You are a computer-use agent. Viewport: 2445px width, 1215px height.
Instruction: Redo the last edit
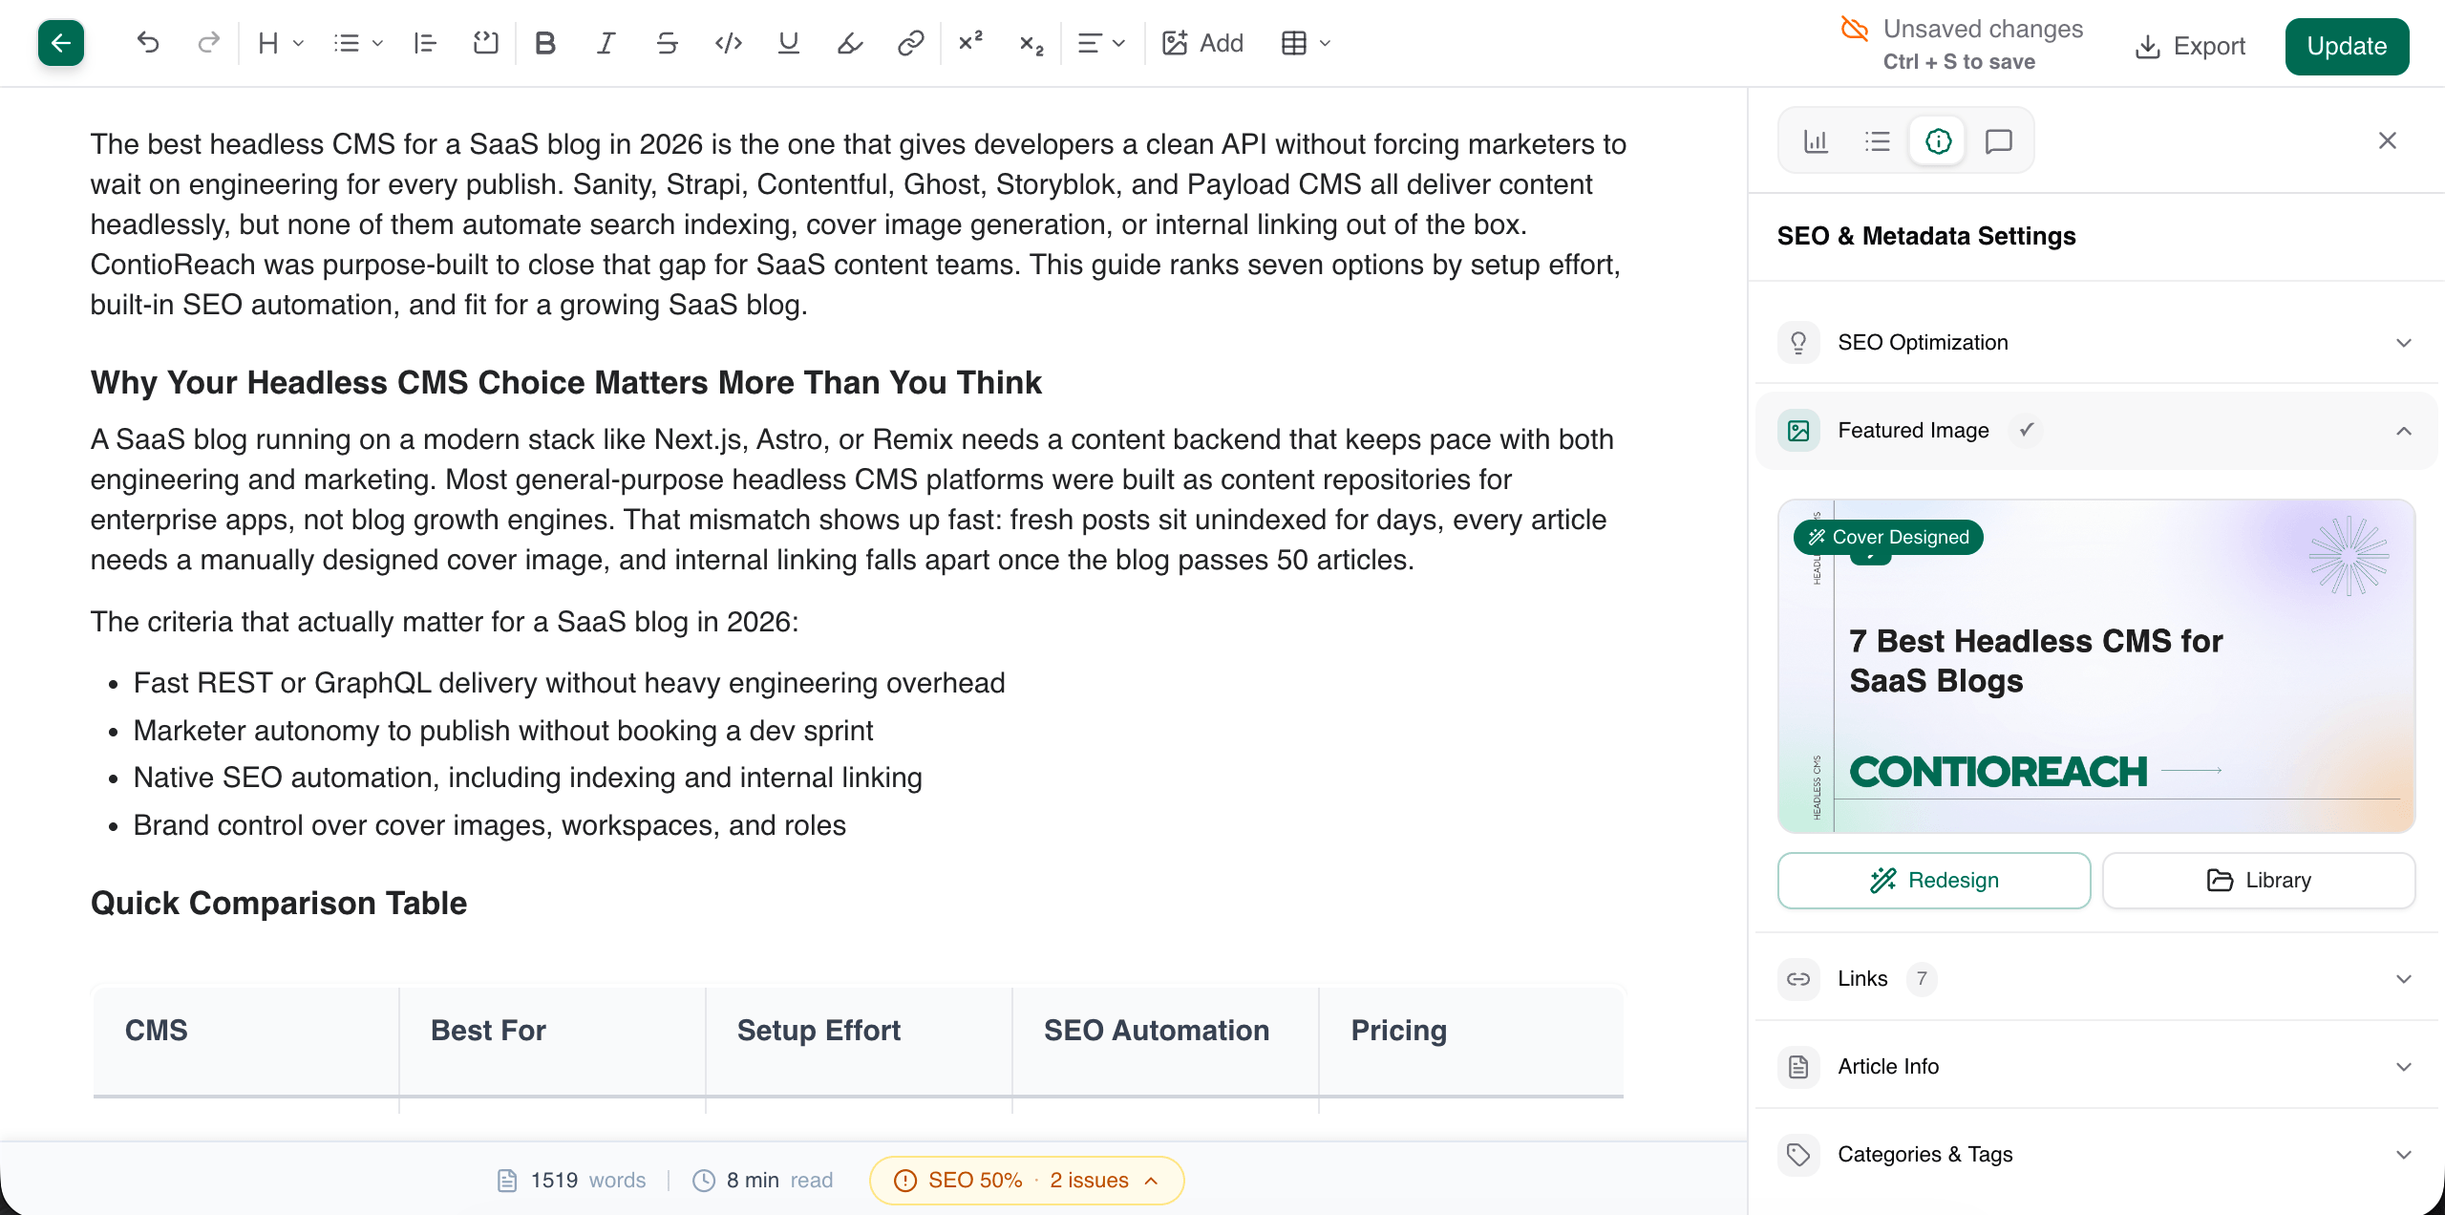pos(208,43)
